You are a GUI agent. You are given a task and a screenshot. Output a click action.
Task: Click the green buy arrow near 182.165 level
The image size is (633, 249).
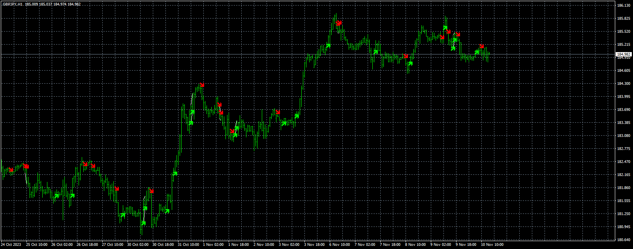coord(175,173)
